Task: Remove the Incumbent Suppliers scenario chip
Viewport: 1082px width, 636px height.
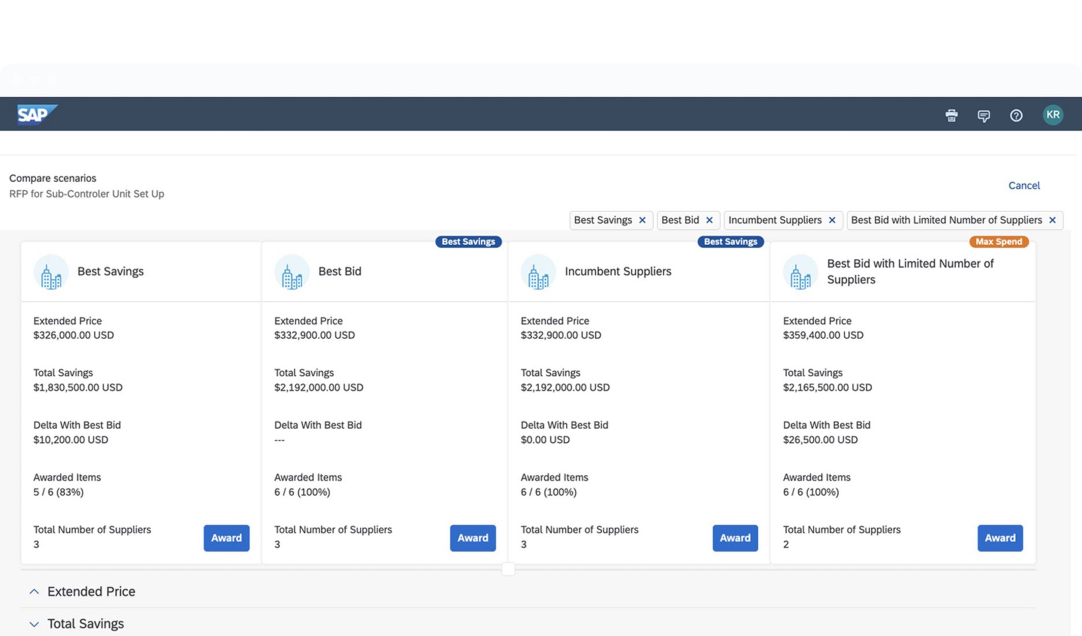Action: tap(832, 220)
